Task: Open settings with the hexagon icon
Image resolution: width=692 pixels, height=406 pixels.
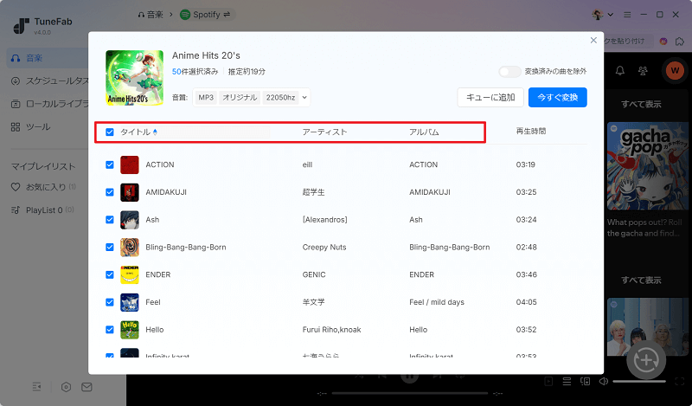Action: 67,387
